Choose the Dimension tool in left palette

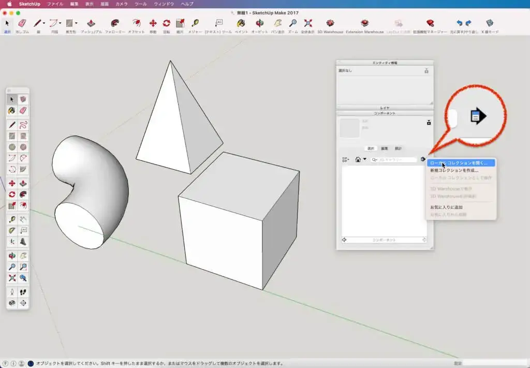coord(23,219)
